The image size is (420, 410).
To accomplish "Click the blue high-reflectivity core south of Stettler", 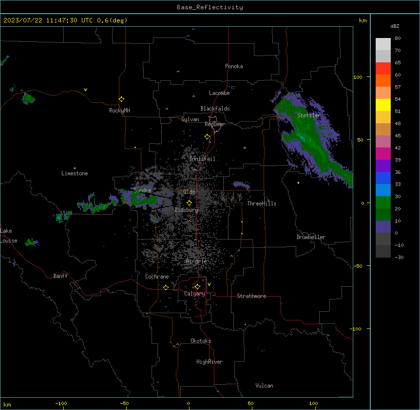I will (x=302, y=137).
